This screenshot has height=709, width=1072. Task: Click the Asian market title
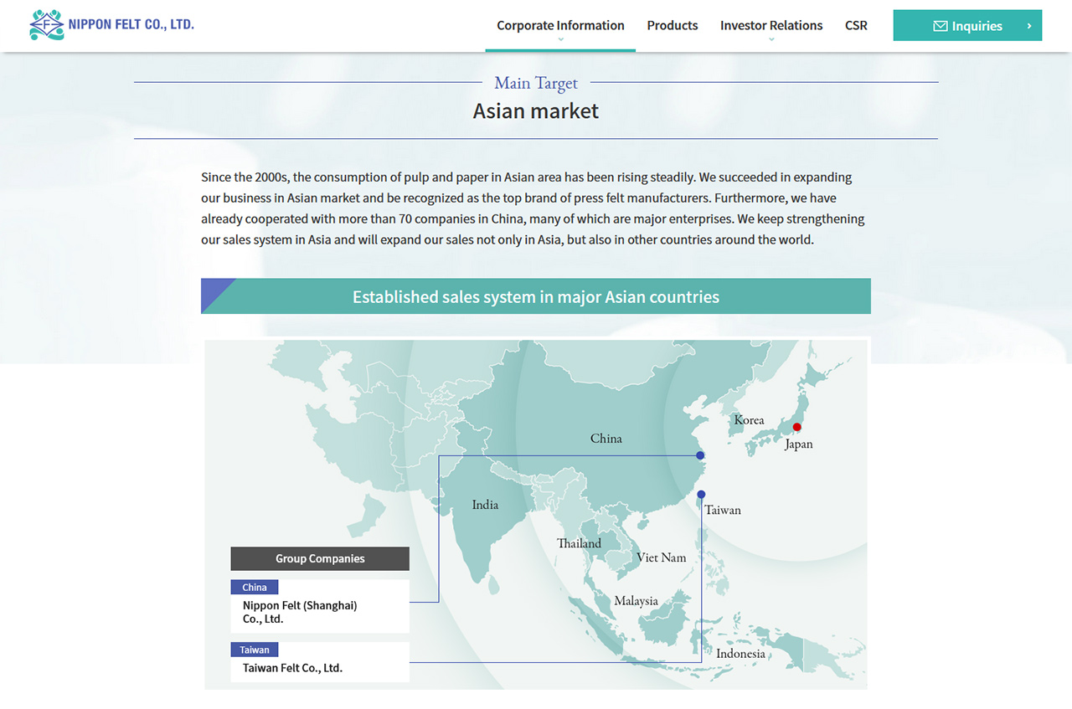[536, 111]
